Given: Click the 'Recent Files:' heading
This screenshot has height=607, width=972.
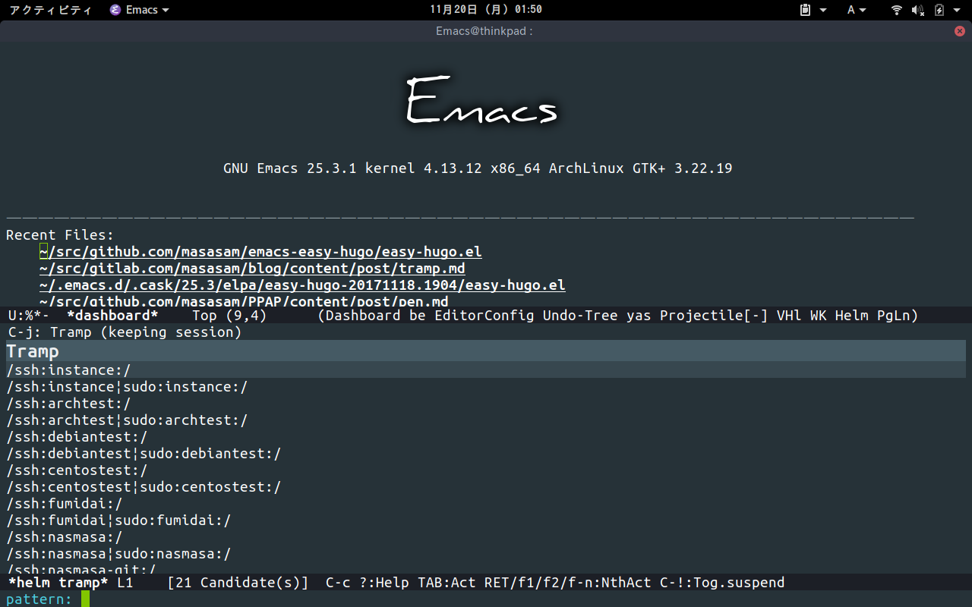Looking at the screenshot, I should click(x=60, y=235).
